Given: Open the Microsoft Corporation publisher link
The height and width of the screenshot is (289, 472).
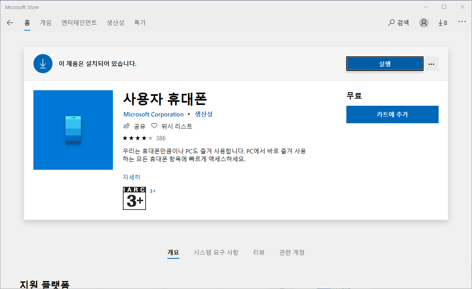Looking at the screenshot, I should 153,114.
